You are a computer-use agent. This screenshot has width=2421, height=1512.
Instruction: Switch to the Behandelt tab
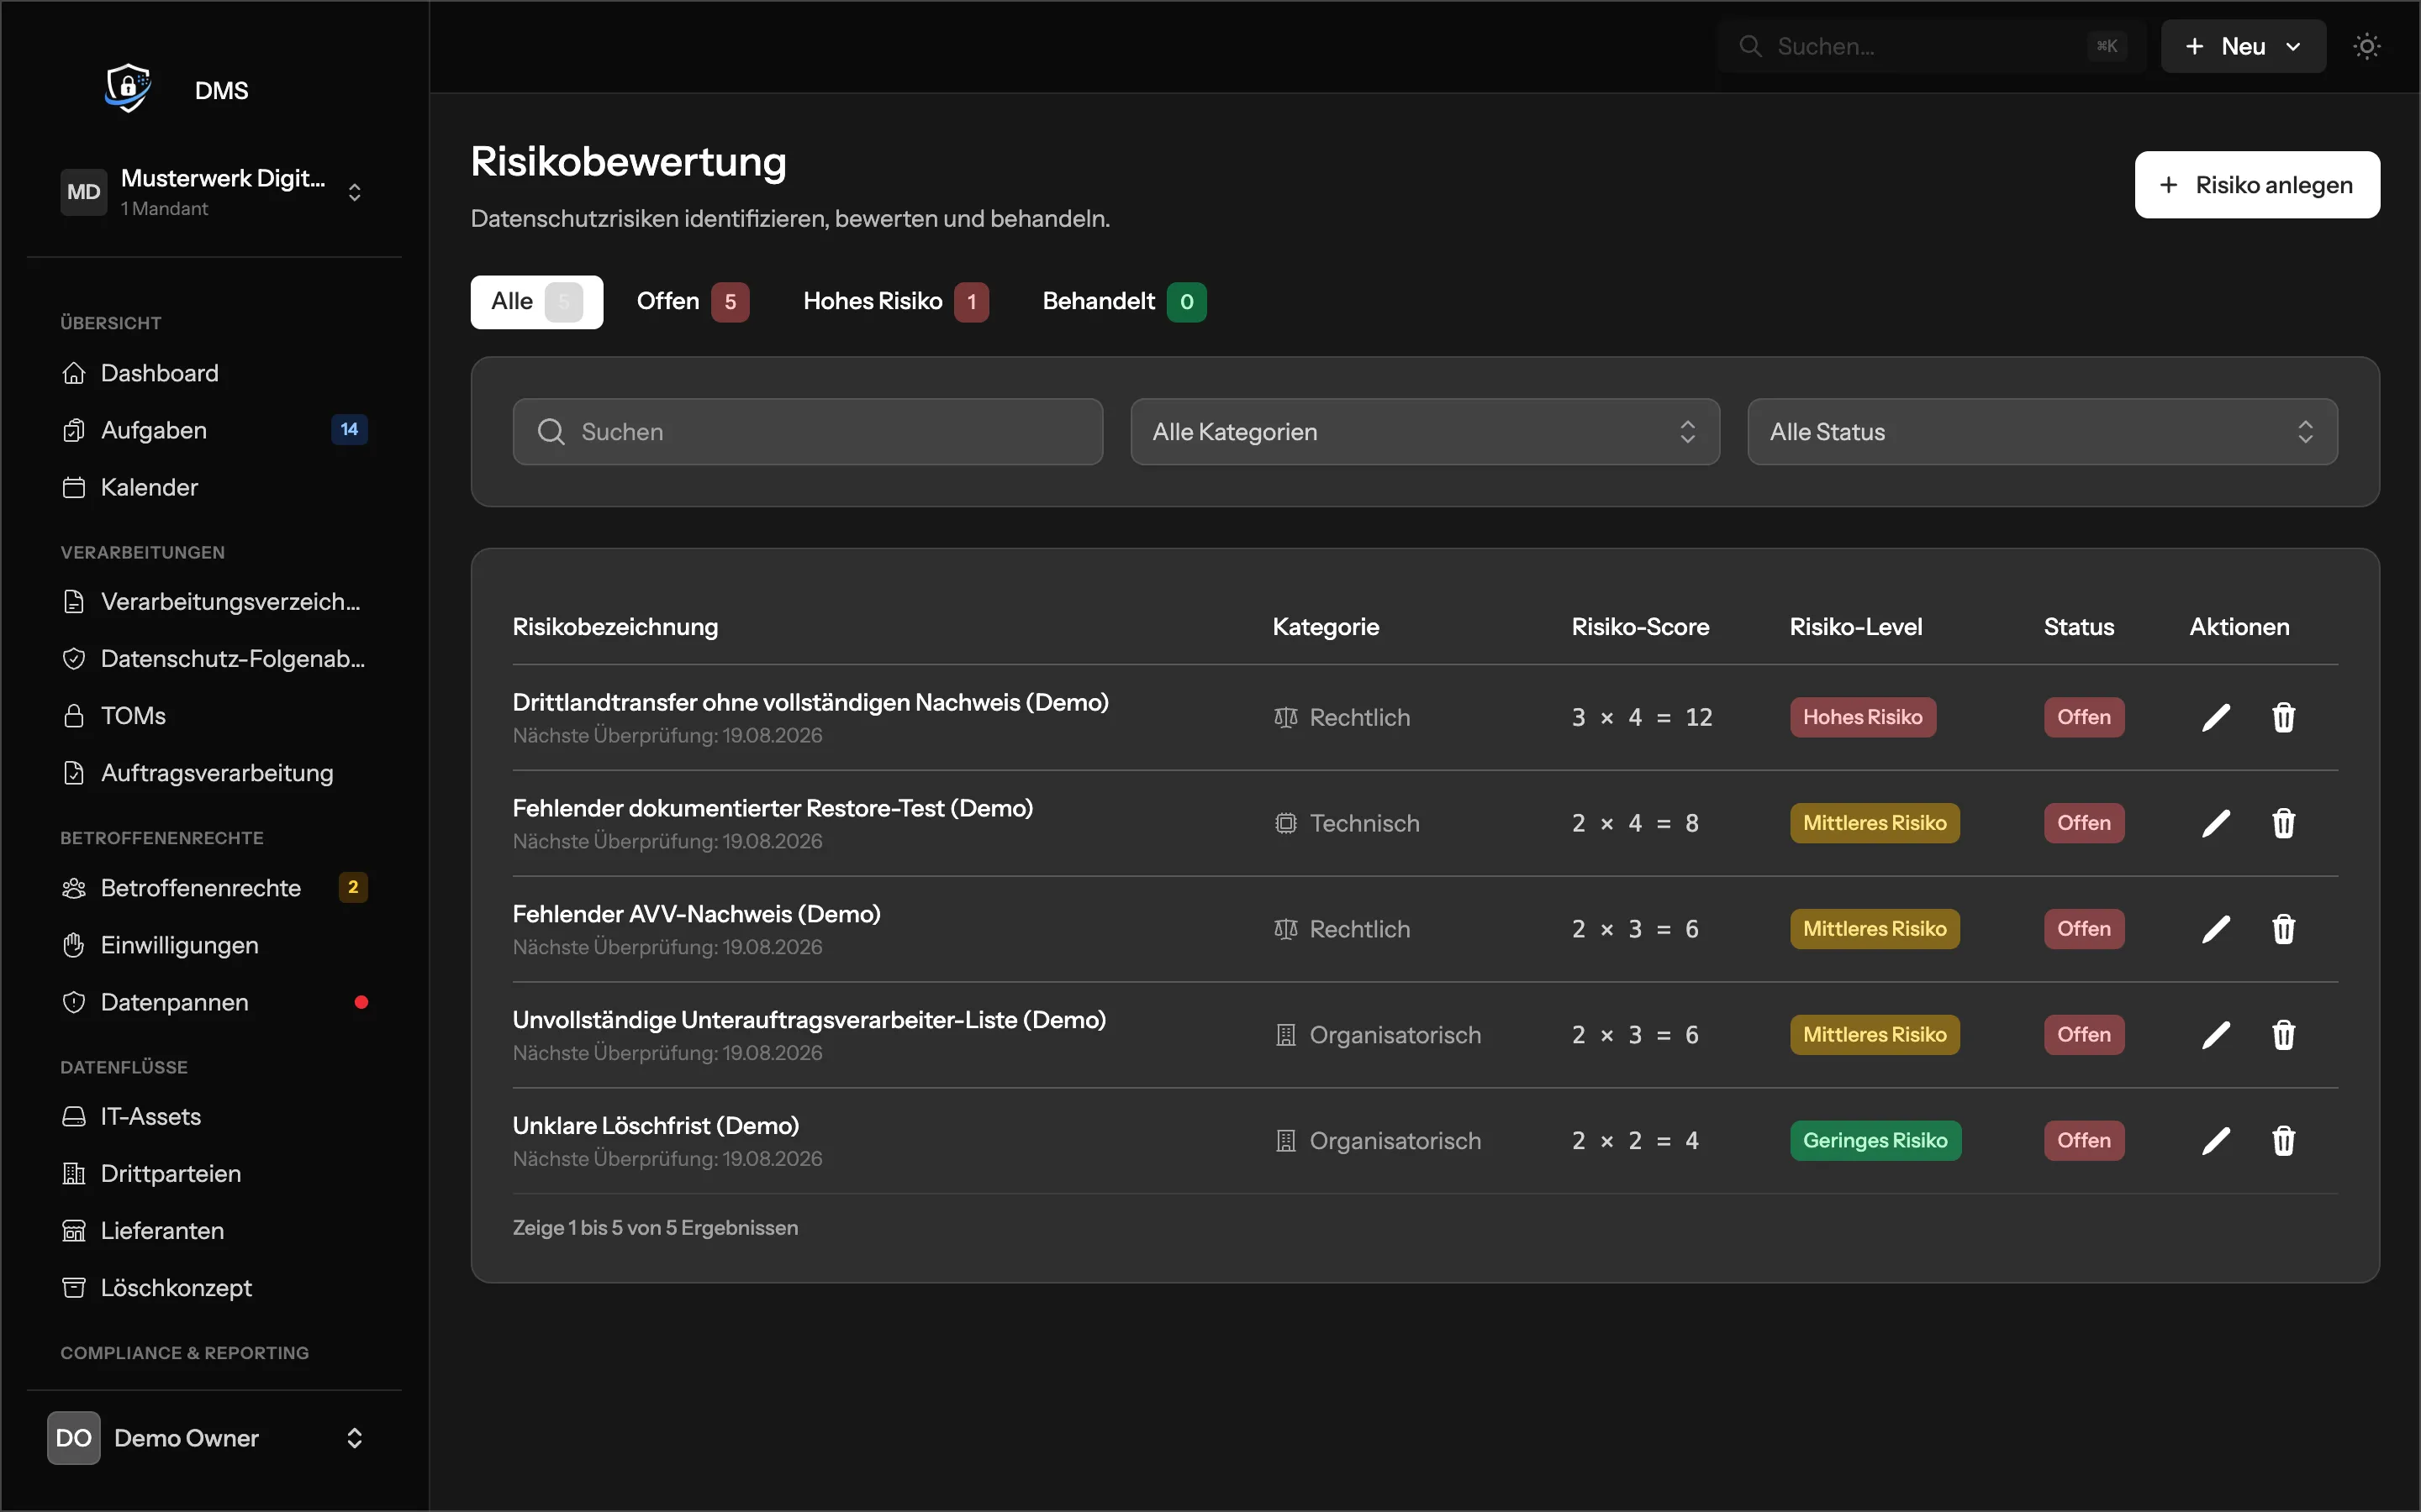(x=1125, y=301)
